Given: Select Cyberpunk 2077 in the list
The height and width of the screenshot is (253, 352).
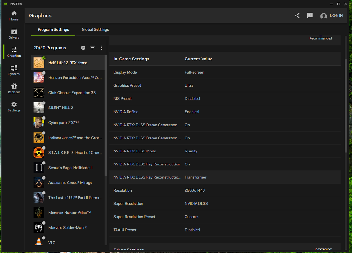Looking at the screenshot, I should pyautogui.click(x=68, y=123).
